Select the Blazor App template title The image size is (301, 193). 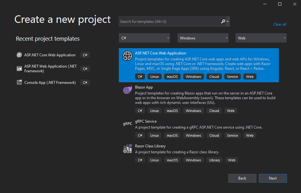click(x=144, y=87)
